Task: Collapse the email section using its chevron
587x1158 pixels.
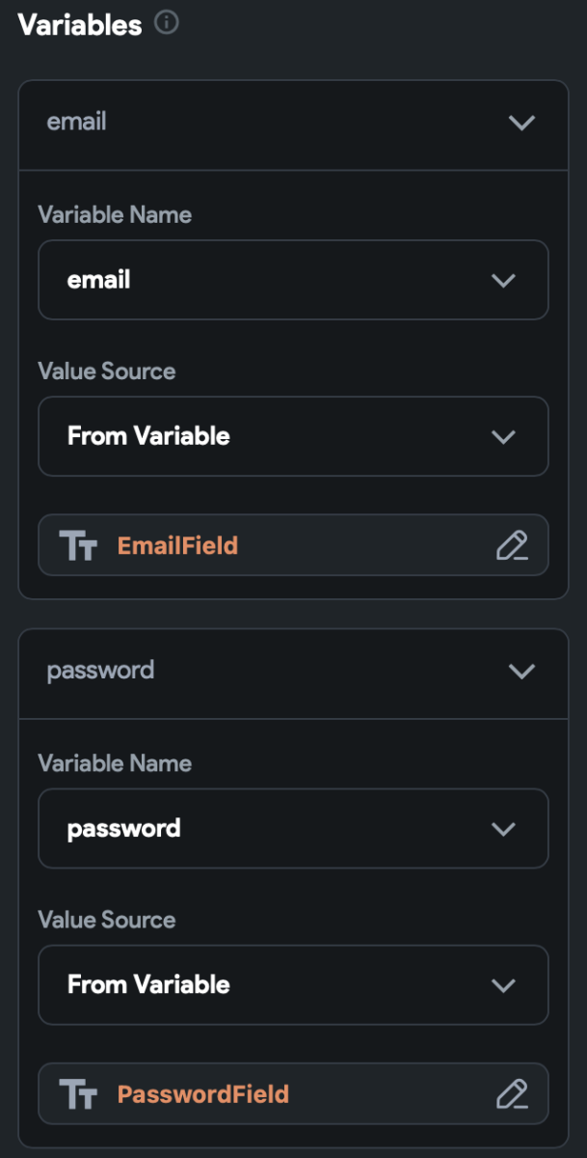Action: [521, 123]
